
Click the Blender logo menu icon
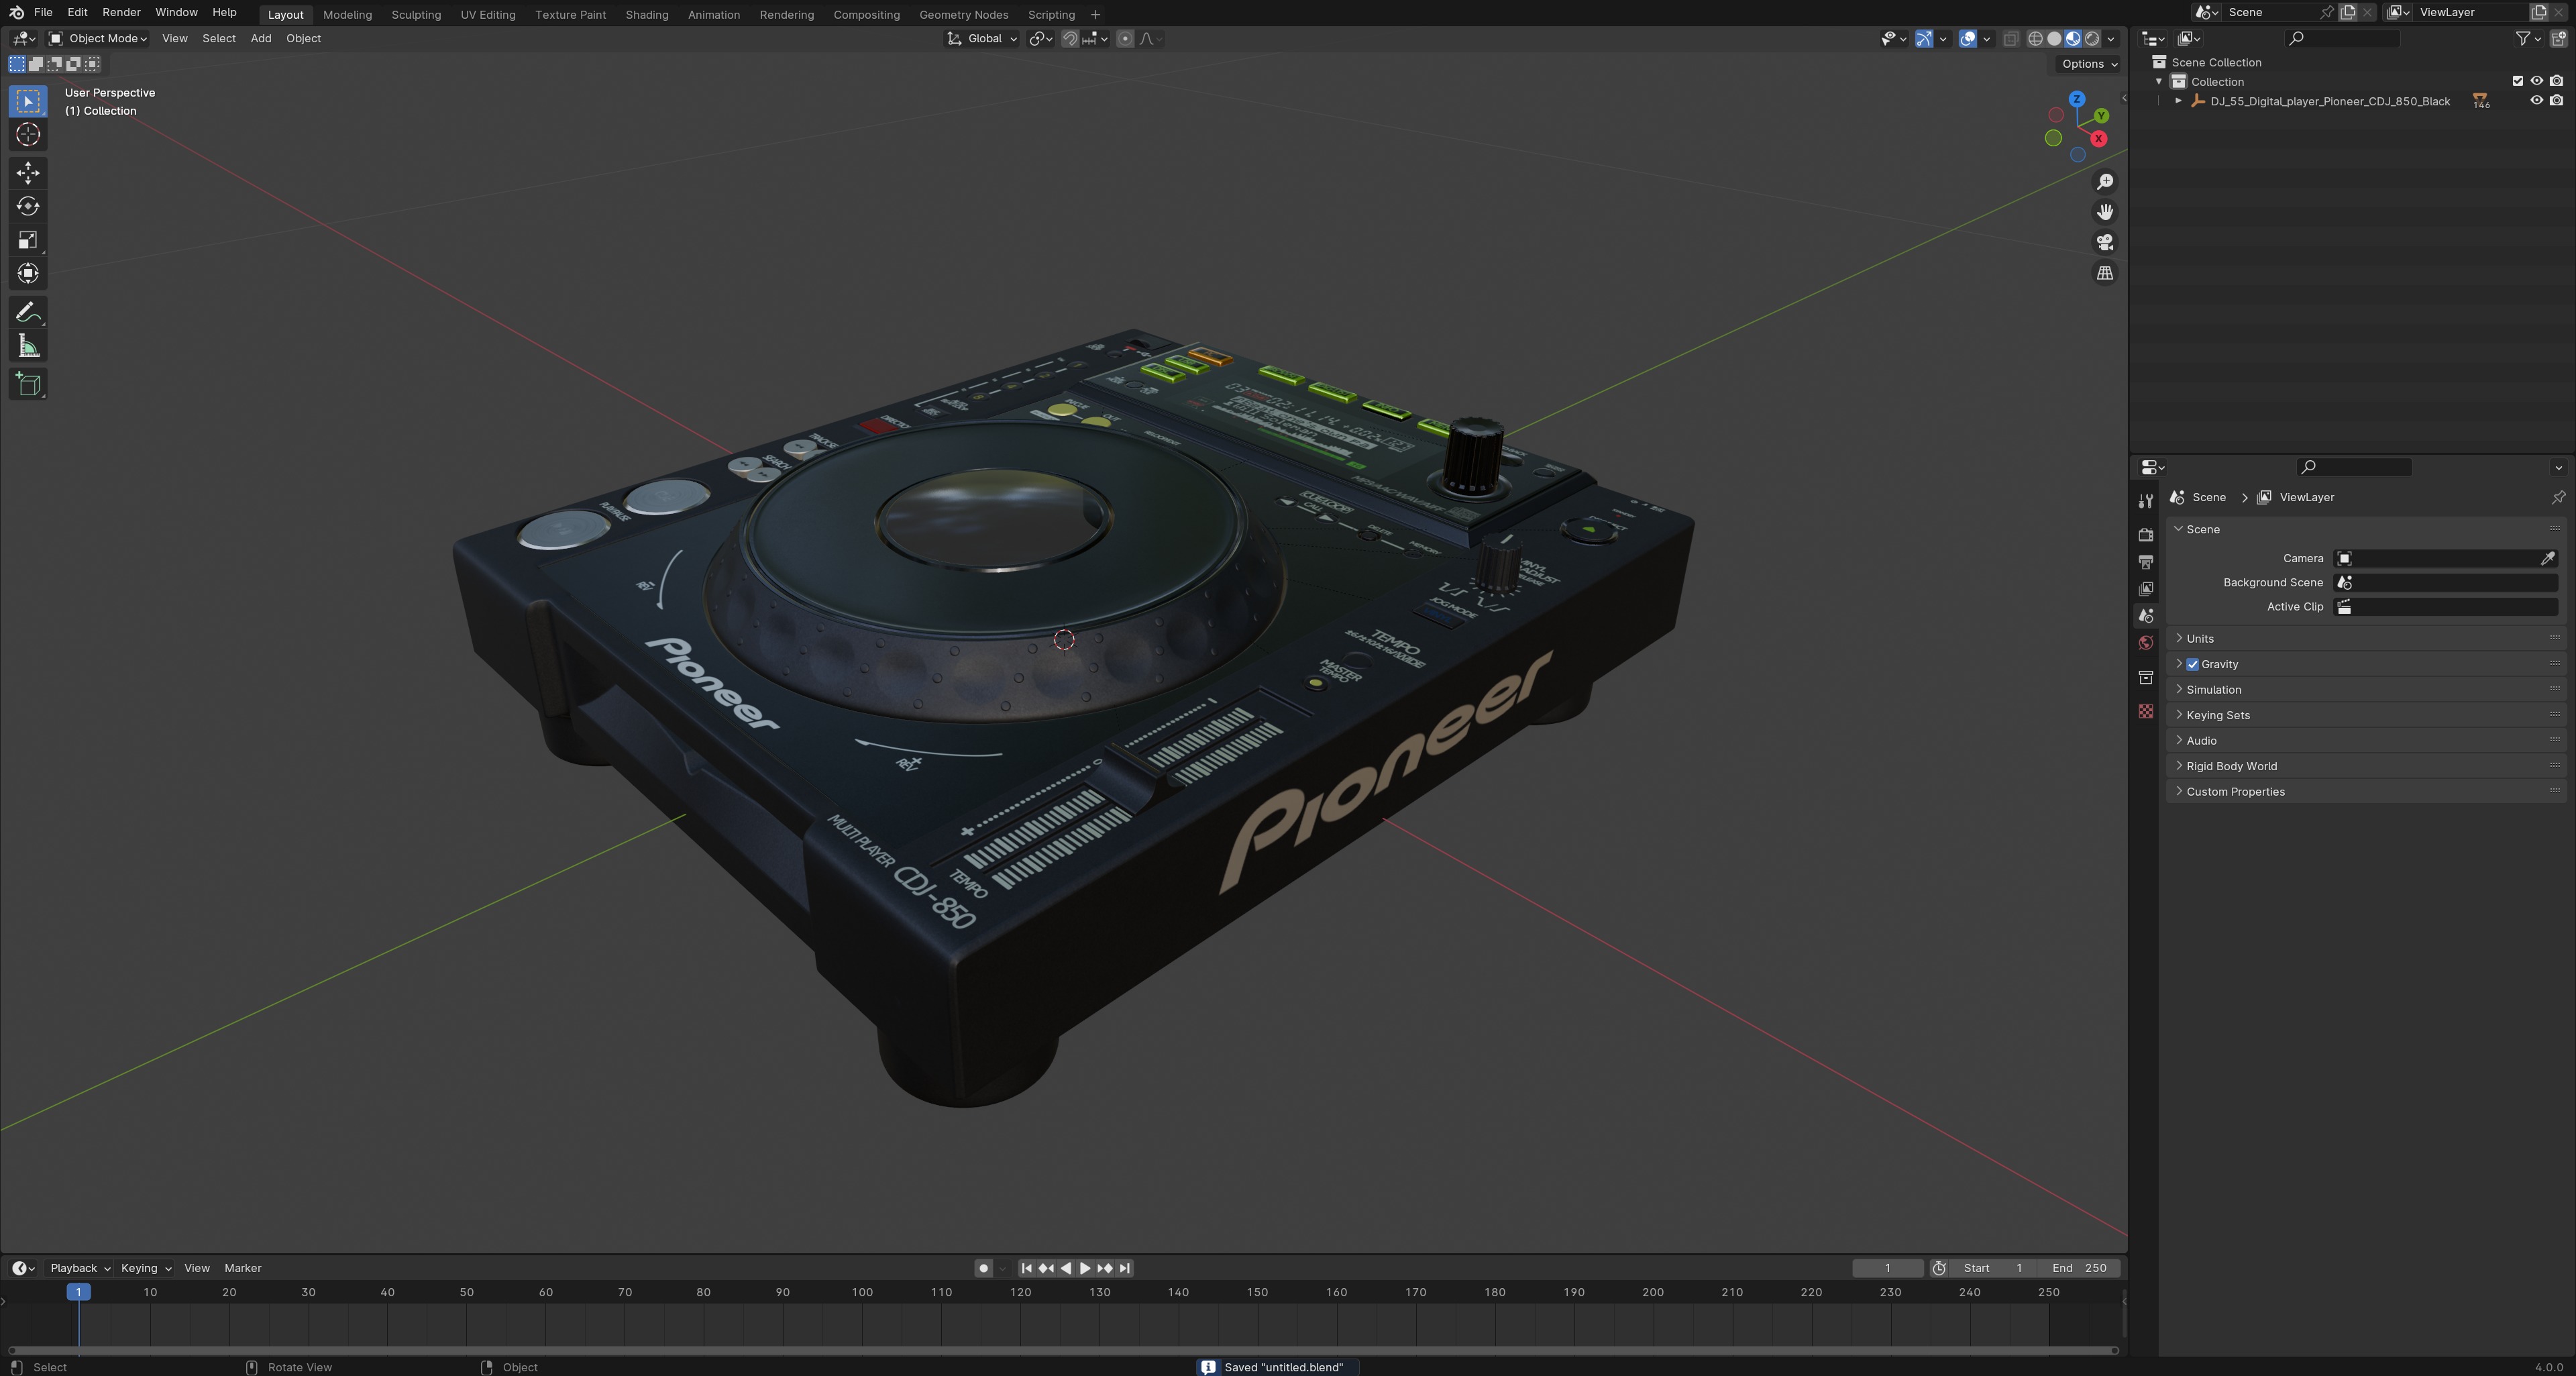16,12
